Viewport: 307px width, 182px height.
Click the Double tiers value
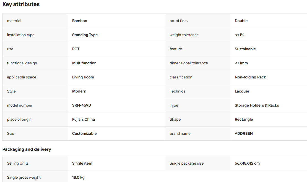point(241,21)
